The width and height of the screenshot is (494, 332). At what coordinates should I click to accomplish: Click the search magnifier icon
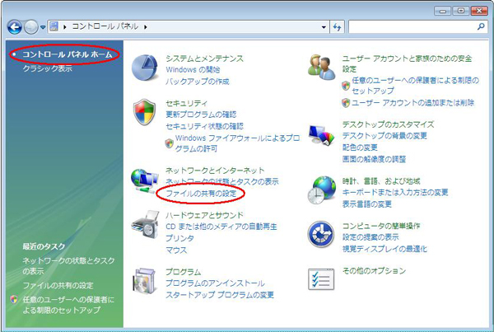(481, 27)
